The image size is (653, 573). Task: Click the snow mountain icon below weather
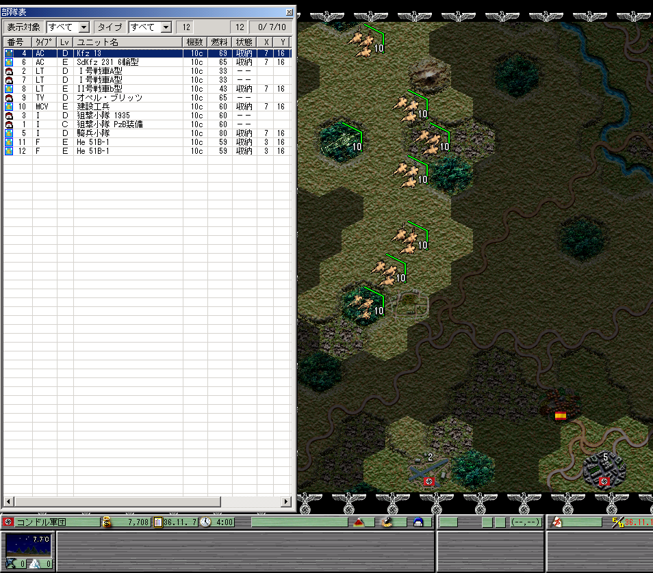click(34, 564)
